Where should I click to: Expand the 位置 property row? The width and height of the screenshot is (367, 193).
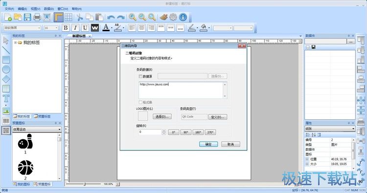(x=307, y=159)
